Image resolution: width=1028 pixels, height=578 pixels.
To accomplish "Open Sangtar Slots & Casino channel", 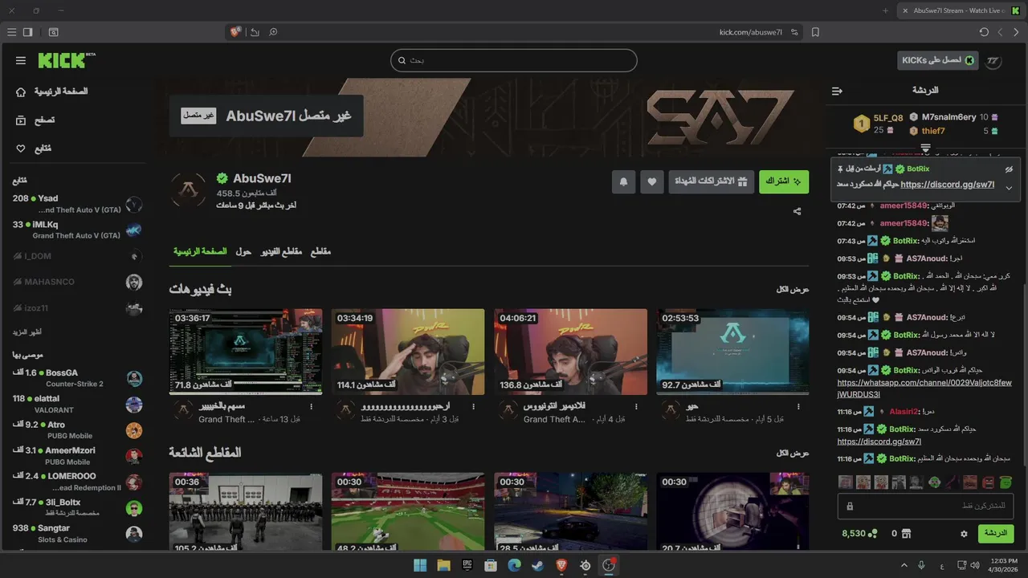I will (x=77, y=534).
